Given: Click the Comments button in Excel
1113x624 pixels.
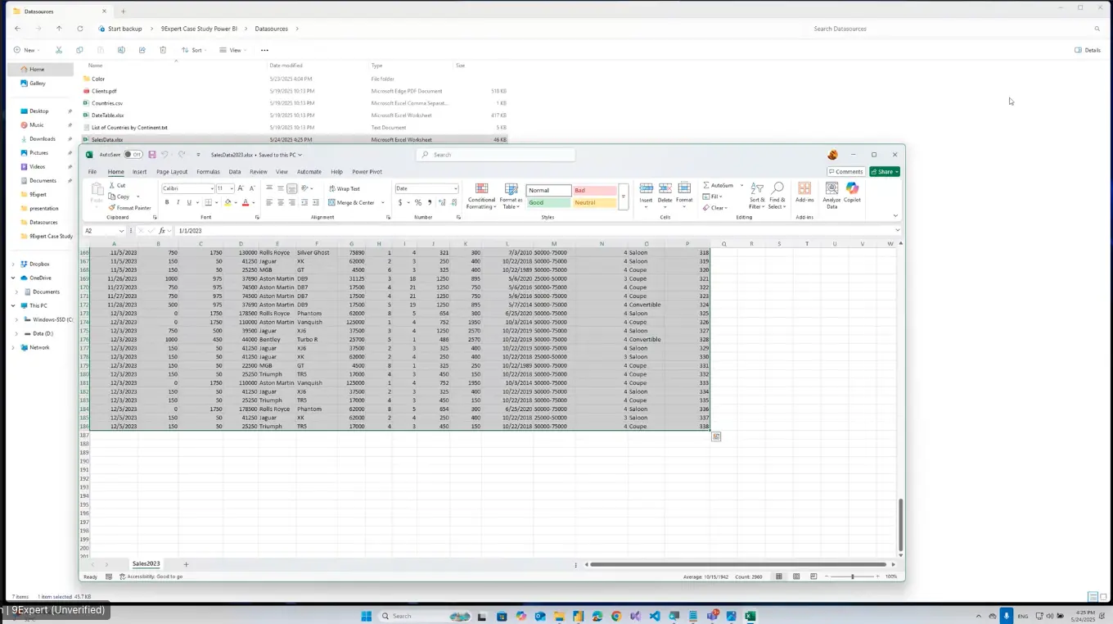Looking at the screenshot, I should click(x=845, y=172).
